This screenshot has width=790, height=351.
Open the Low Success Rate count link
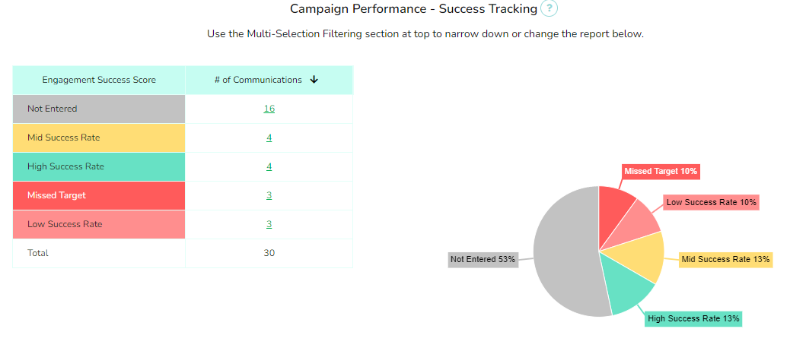[269, 224]
